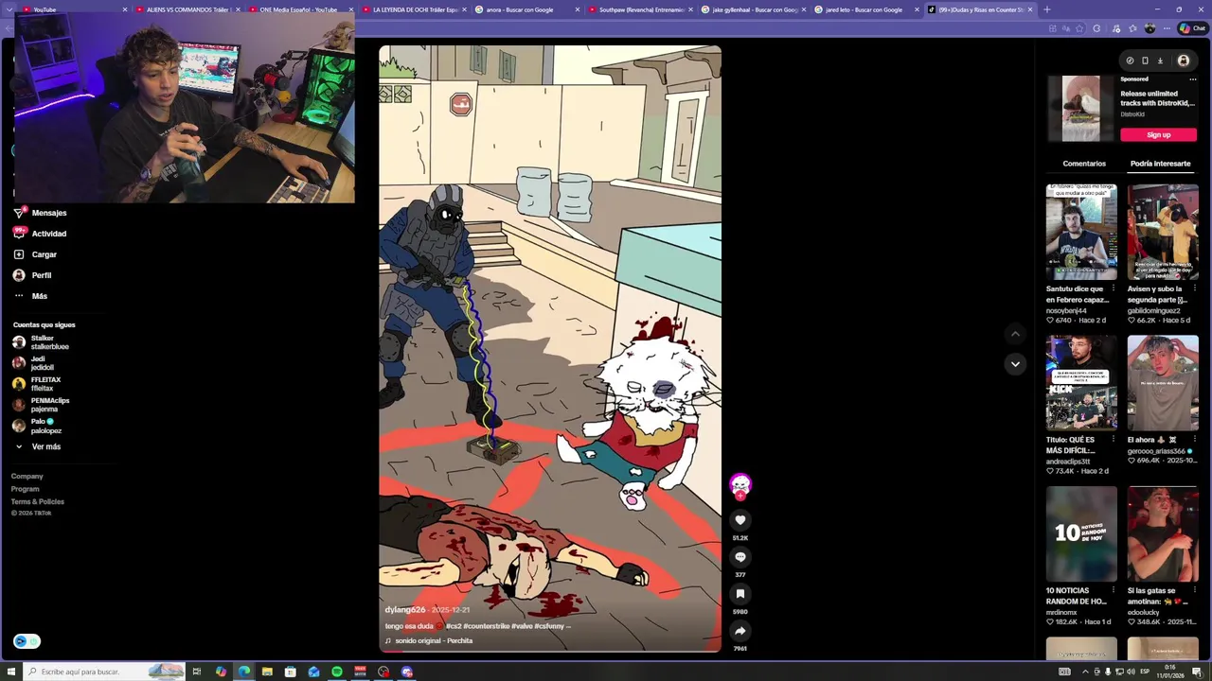This screenshot has height=681, width=1212.
Task: Open the Santutu video thumbnail
Action: click(x=1081, y=232)
